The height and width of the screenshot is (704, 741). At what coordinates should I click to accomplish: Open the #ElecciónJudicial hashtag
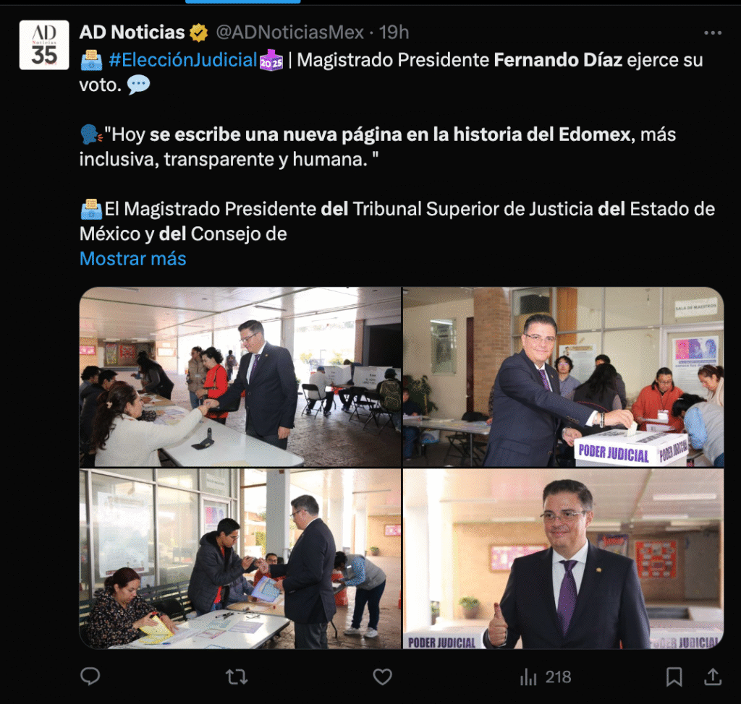[183, 60]
